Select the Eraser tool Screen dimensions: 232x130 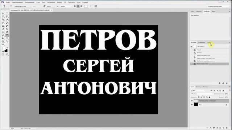3,29
